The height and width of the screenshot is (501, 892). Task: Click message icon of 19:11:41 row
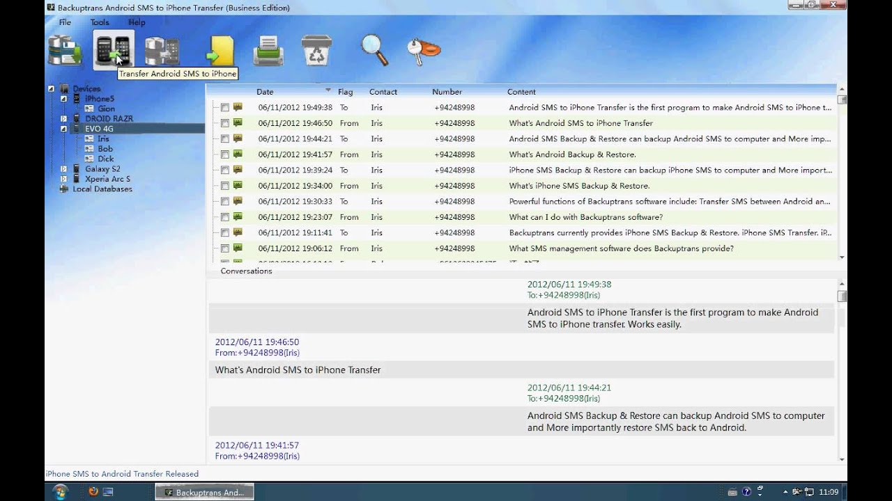coord(238,232)
